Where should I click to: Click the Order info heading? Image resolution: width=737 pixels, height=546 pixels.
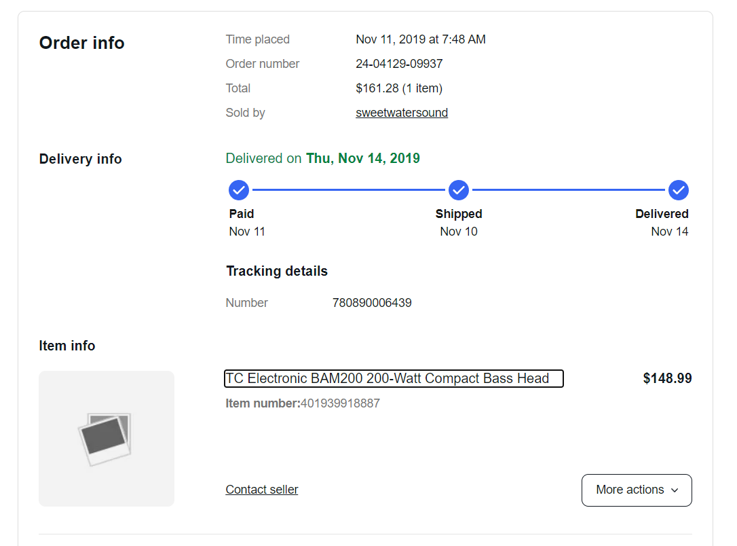82,43
